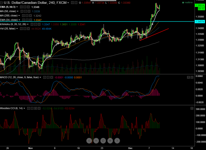Remove the Woodies CCI indicator

pos(39,108)
